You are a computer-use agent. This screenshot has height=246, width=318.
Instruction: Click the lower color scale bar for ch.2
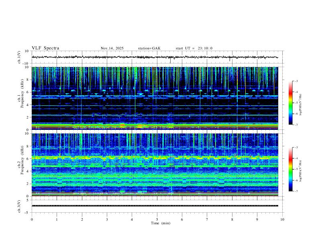290,169
